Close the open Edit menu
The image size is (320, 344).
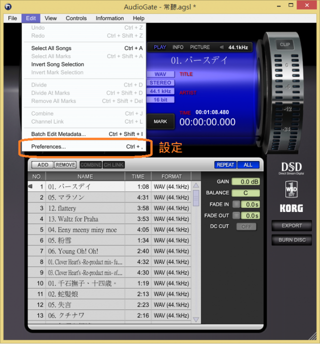pyautogui.click(x=31, y=18)
